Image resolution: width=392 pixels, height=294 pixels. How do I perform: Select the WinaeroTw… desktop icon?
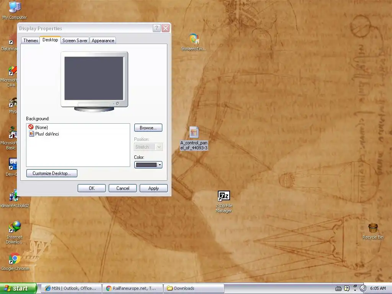194,42
